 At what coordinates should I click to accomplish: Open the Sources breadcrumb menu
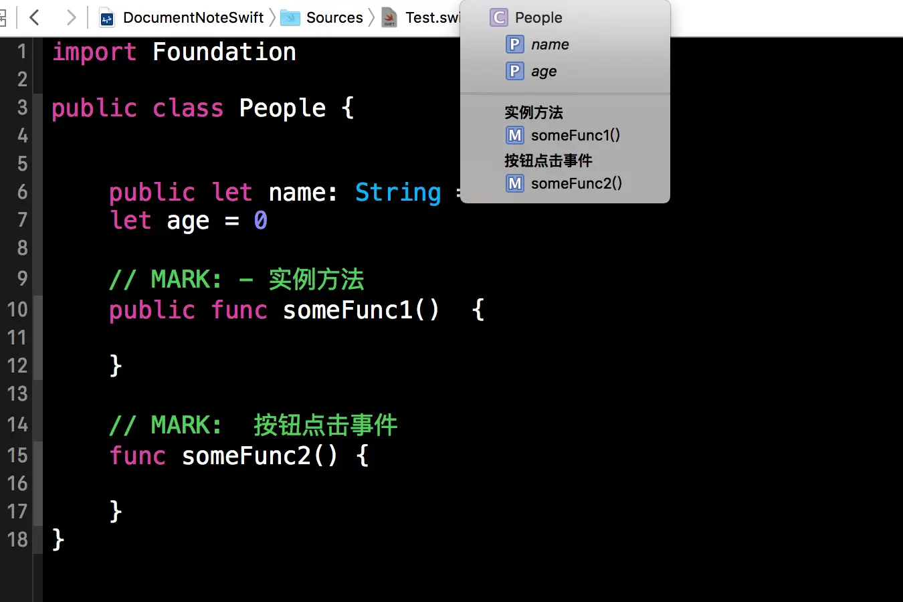pos(334,17)
